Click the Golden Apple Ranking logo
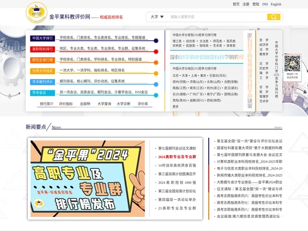Viewport: 308px width, 231px height. [x=36, y=12]
